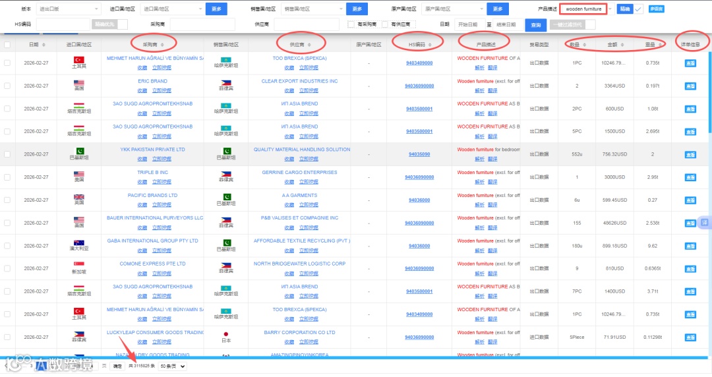Tick the checkbox for BAUER INTERNATIONAL row
The width and height of the screenshot is (712, 377).
(7, 223)
